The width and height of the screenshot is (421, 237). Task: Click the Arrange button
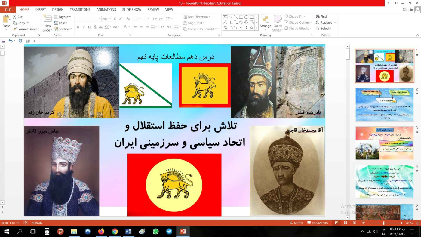pos(265,23)
